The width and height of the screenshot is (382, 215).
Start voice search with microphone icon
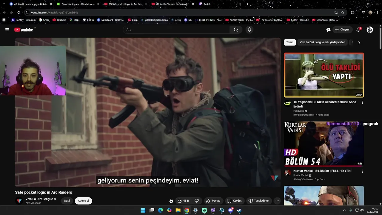pos(249,30)
